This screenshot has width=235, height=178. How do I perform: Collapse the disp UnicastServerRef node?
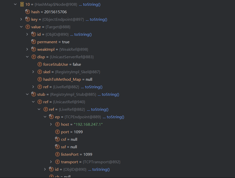[27, 57]
